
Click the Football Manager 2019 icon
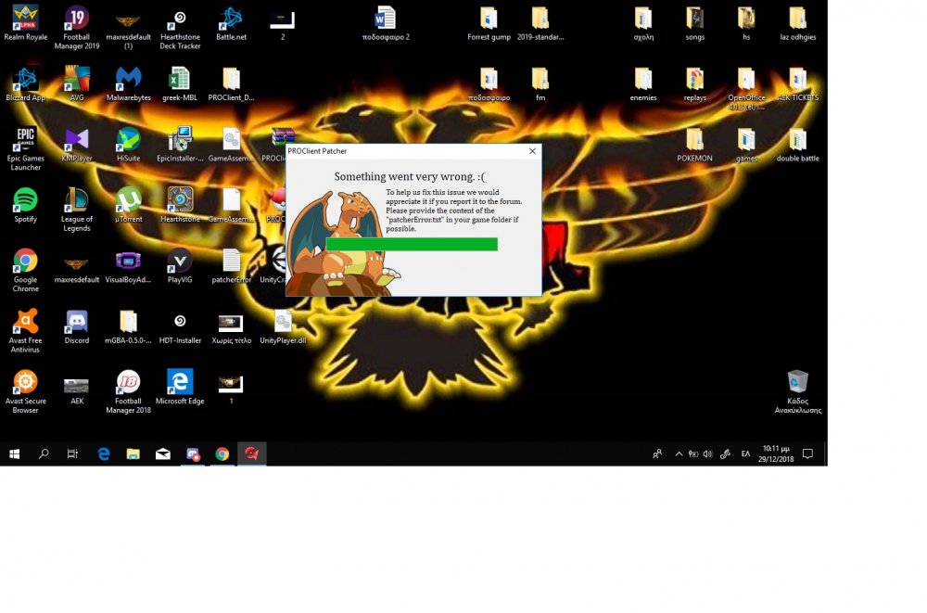77,19
